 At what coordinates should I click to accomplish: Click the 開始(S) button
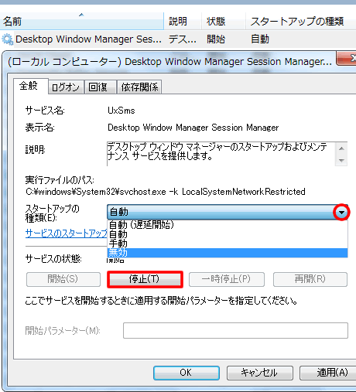pyautogui.click(x=63, y=279)
